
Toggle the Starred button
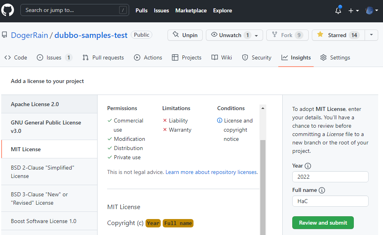338,35
